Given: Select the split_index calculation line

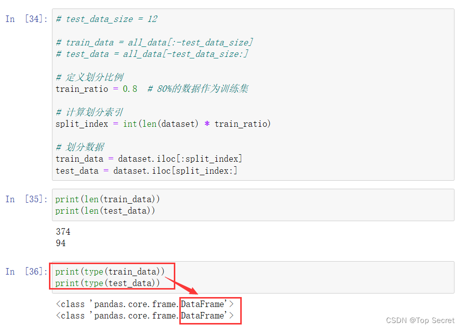Looking at the screenshot, I should [163, 123].
